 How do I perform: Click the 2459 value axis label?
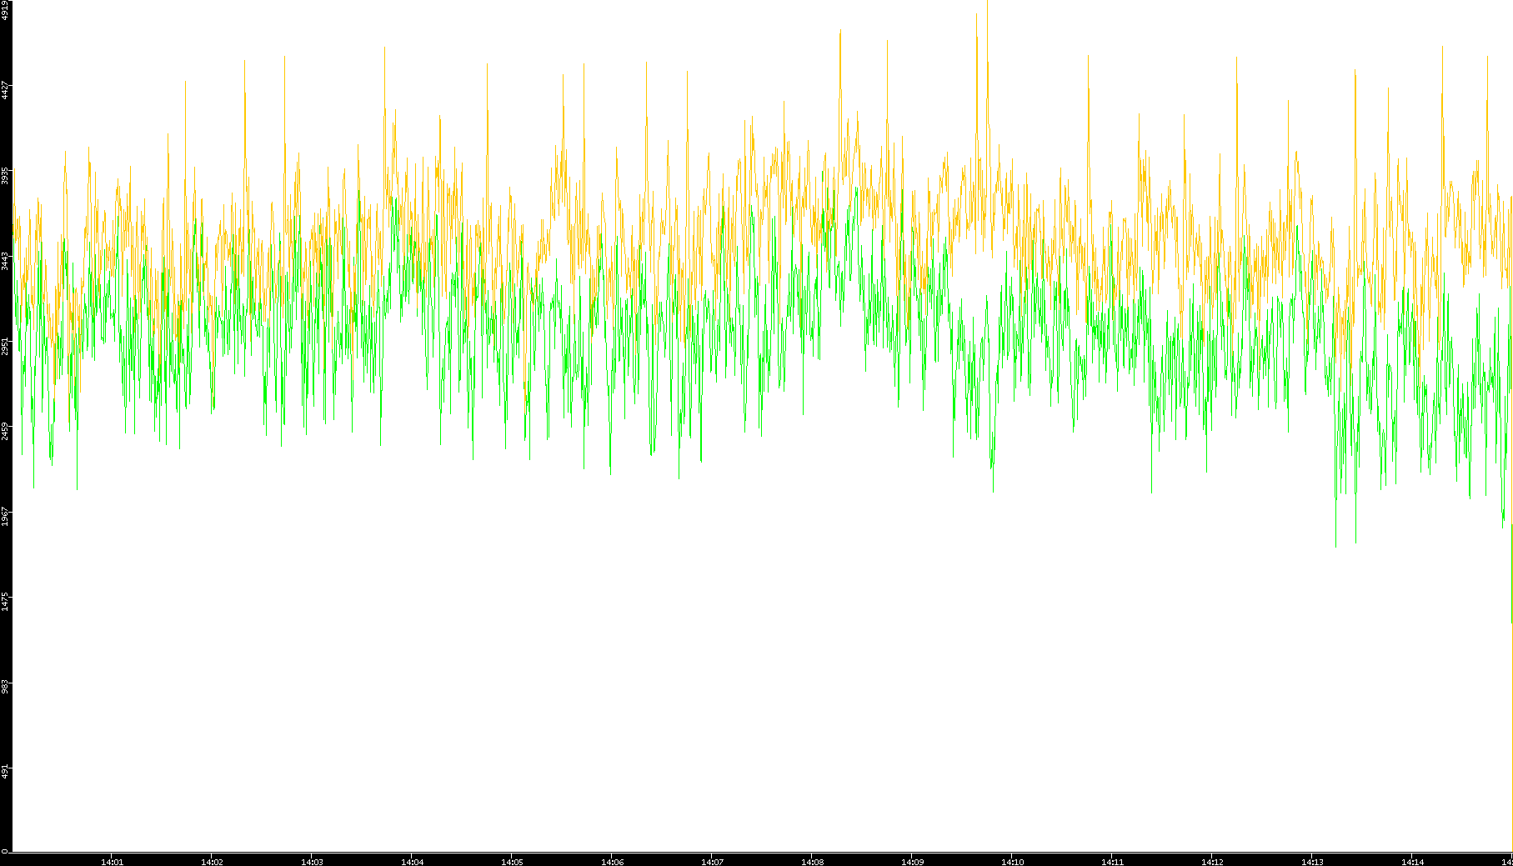click(x=5, y=431)
